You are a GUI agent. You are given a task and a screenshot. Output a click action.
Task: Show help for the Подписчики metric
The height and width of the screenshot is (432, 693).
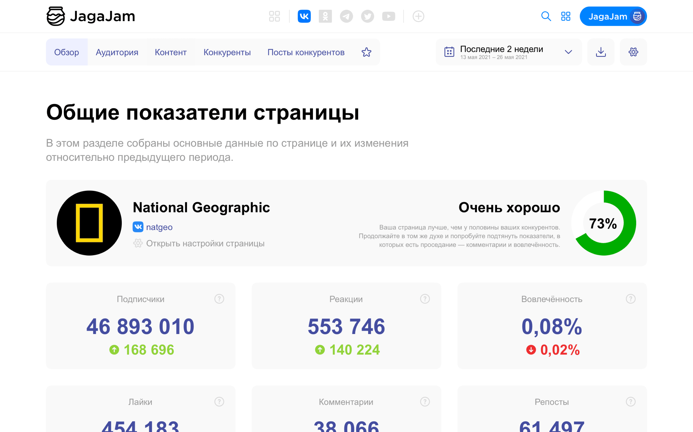pyautogui.click(x=219, y=299)
